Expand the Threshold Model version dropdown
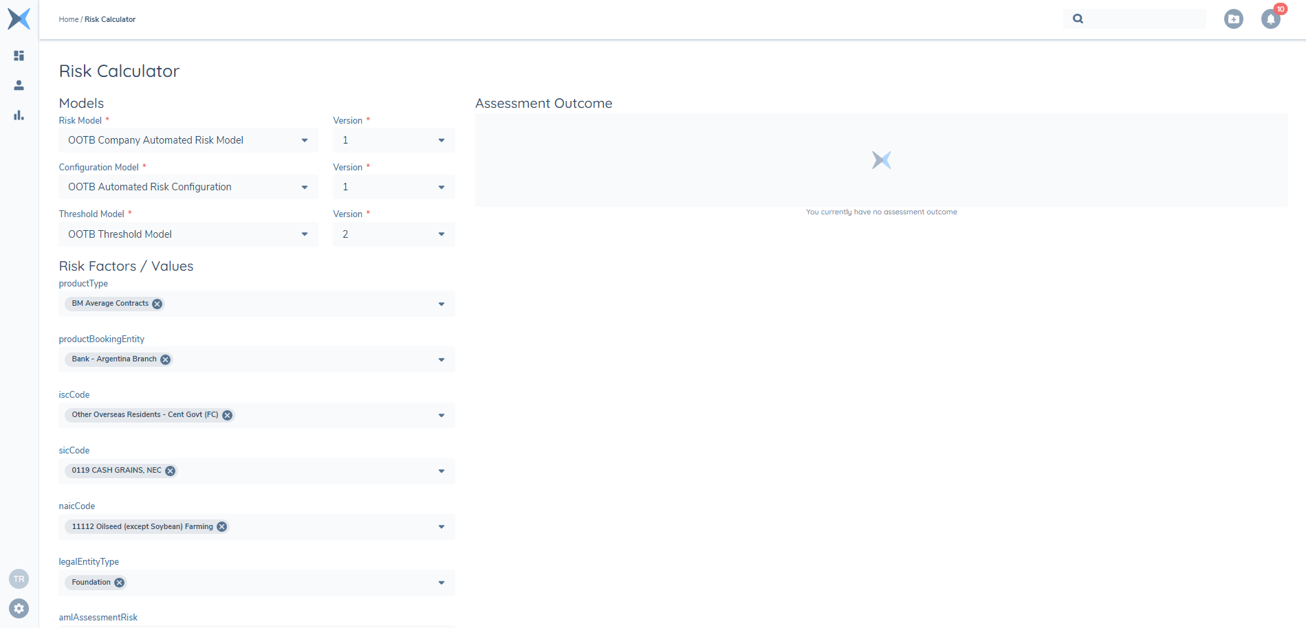This screenshot has width=1306, height=628. point(393,234)
